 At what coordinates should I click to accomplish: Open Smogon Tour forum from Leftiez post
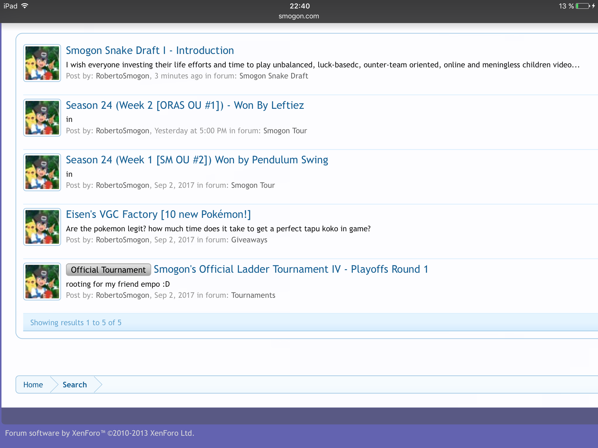(x=285, y=131)
